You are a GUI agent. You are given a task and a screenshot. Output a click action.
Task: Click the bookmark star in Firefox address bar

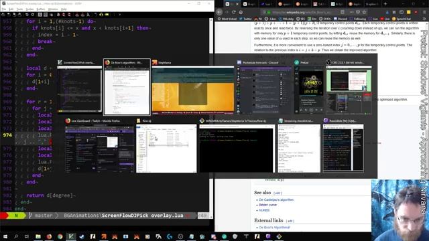(x=364, y=12)
